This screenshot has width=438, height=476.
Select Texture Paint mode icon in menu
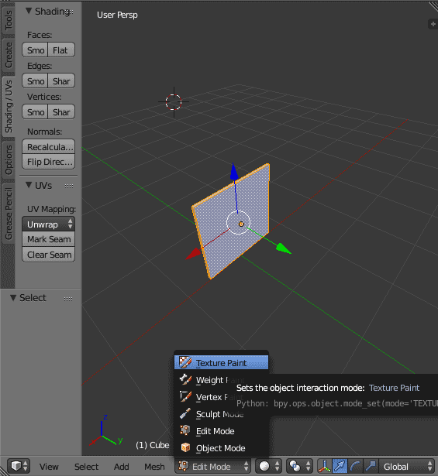click(185, 362)
